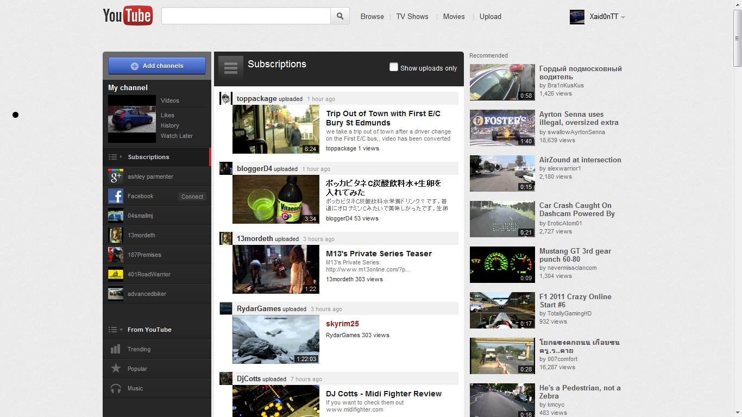Open Videos under My channel
Image resolution: width=742 pixels, height=417 pixels.
pos(170,100)
